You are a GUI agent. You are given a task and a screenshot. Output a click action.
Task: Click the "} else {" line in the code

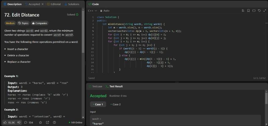125,56
